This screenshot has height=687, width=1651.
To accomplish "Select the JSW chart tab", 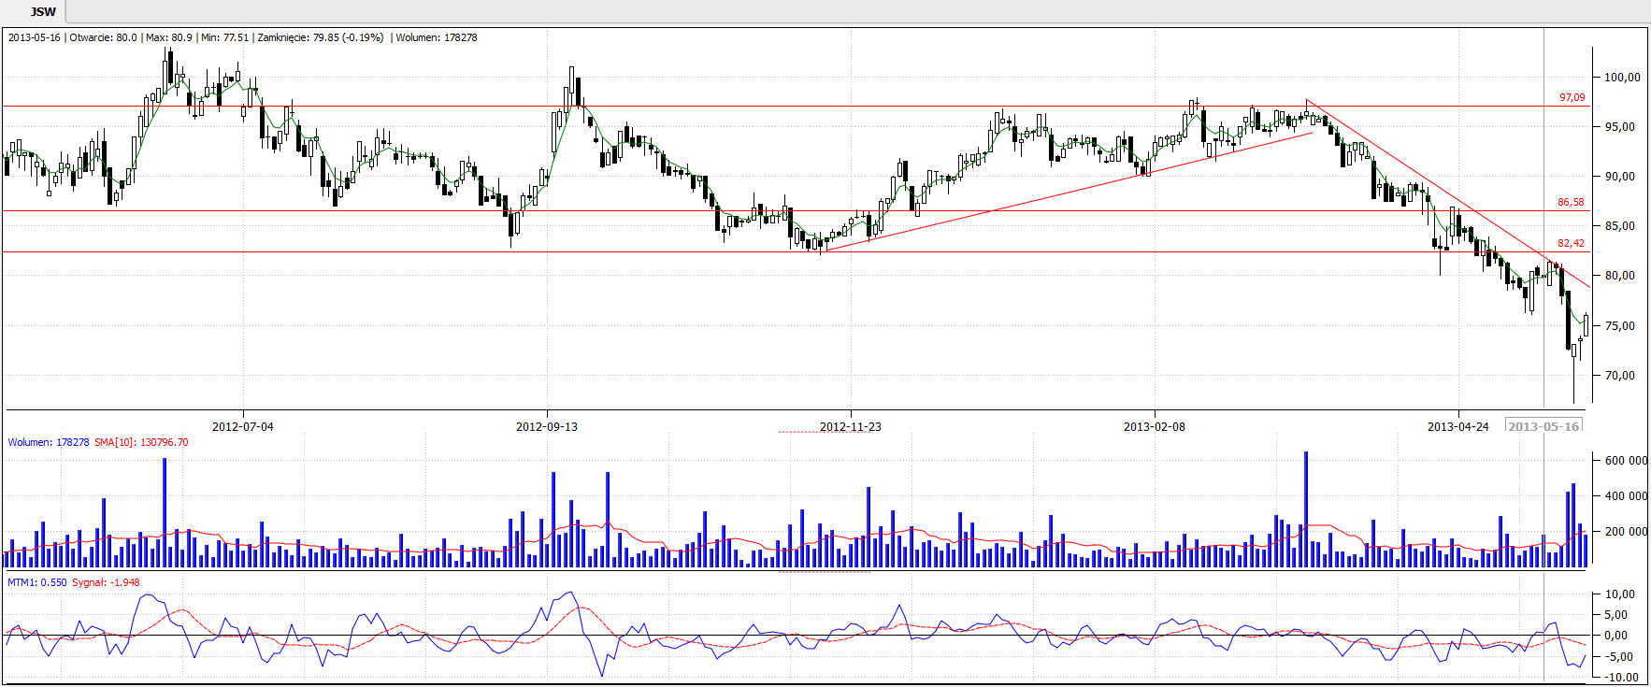I will tap(42, 11).
